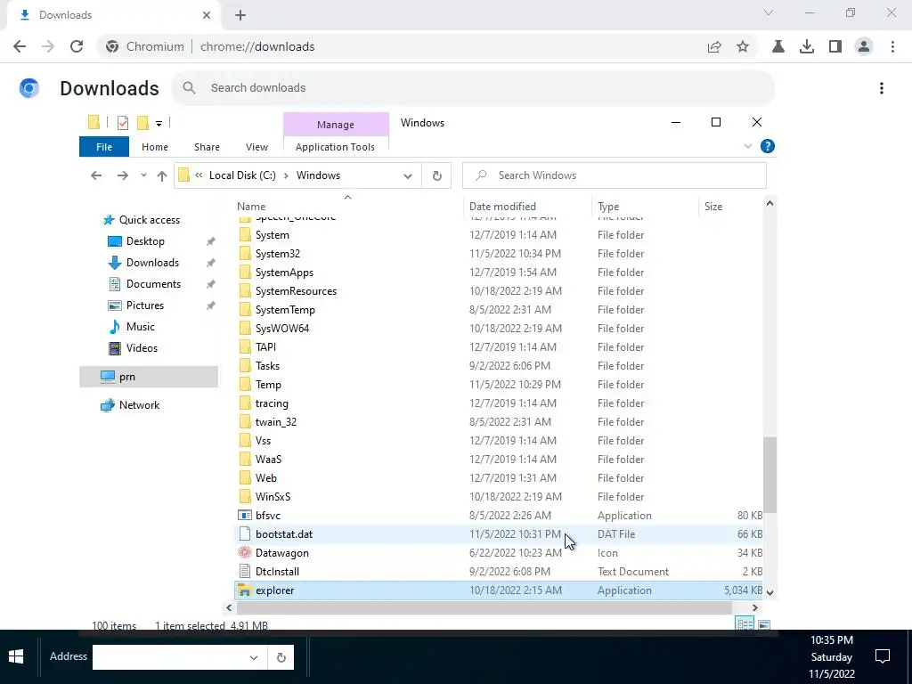Share this page icon in address bar
The width and height of the screenshot is (912, 684).
click(714, 46)
